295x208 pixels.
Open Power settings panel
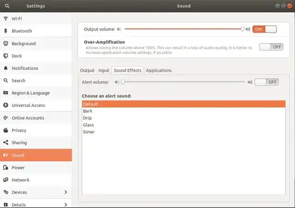point(36,168)
